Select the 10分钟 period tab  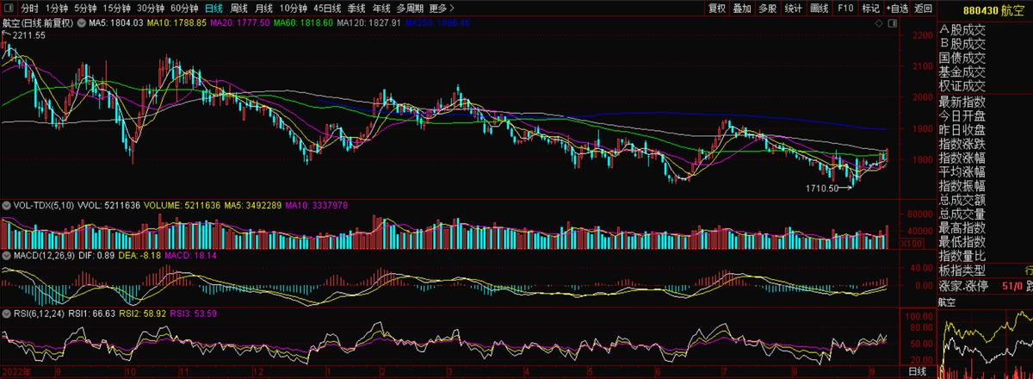294,8
